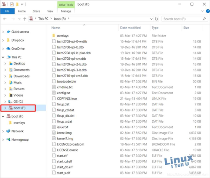210x178 pixels.
Task: Switch to the Home ribbon tab
Action: pyautogui.click(x=22, y=11)
